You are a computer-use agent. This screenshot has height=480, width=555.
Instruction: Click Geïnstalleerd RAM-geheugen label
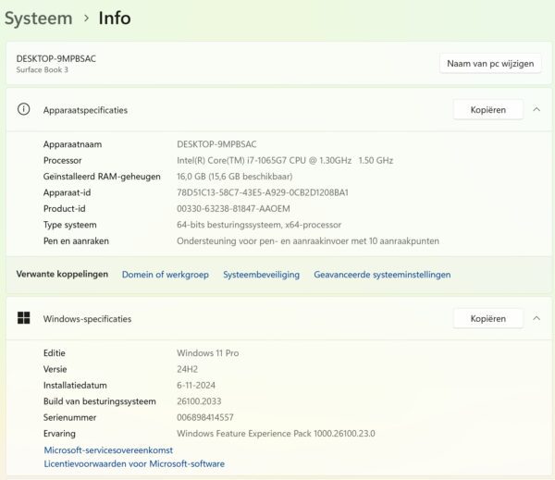click(102, 177)
